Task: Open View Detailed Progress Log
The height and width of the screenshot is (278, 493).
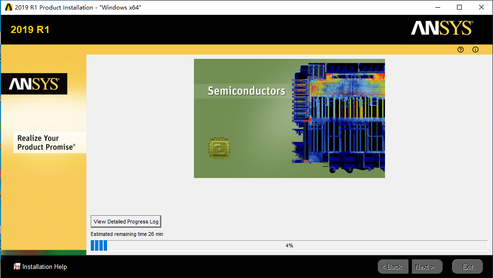Action: tap(126, 221)
